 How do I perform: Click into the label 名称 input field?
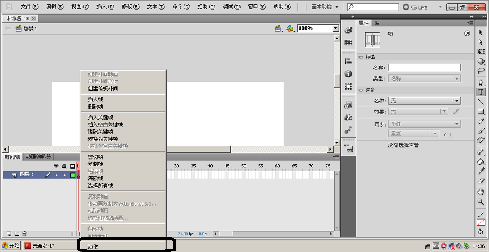tap(424, 68)
